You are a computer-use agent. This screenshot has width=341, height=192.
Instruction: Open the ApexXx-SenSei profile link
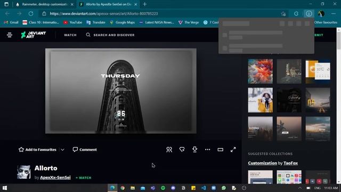click(55, 178)
